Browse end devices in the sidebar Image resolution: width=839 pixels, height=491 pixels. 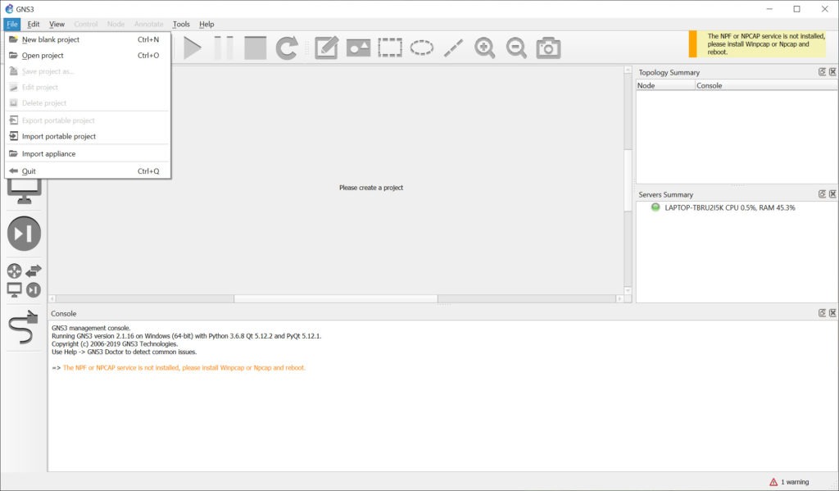click(24, 192)
